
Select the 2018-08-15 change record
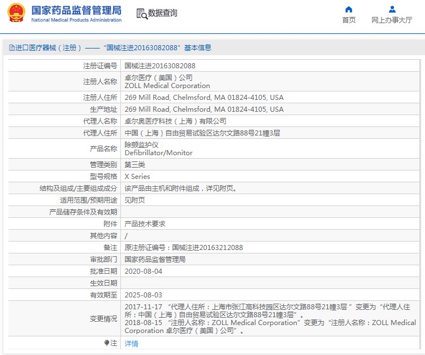[x=270, y=327]
